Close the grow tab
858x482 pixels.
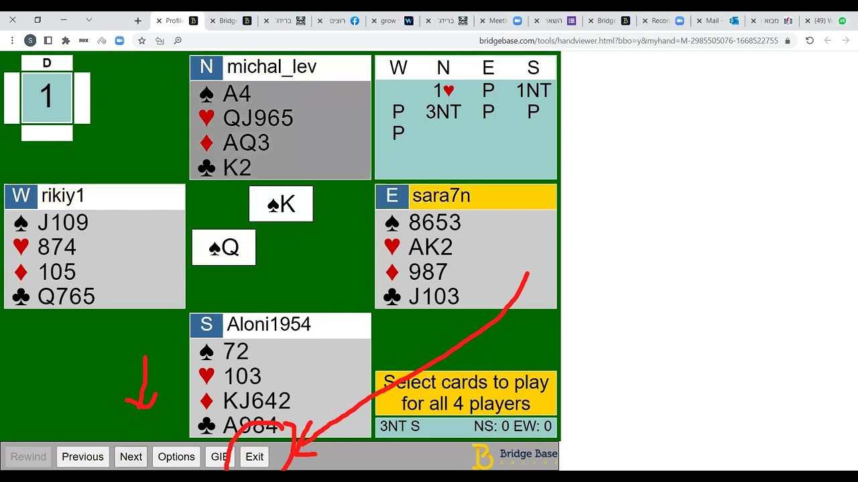[x=373, y=21]
